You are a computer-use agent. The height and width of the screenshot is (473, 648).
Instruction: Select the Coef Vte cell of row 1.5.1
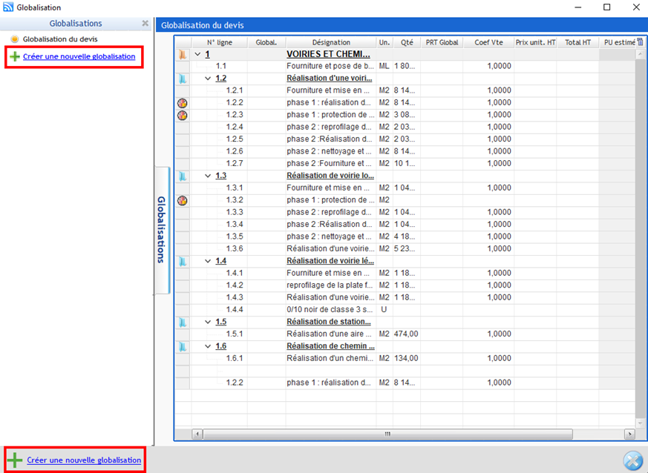click(x=488, y=334)
